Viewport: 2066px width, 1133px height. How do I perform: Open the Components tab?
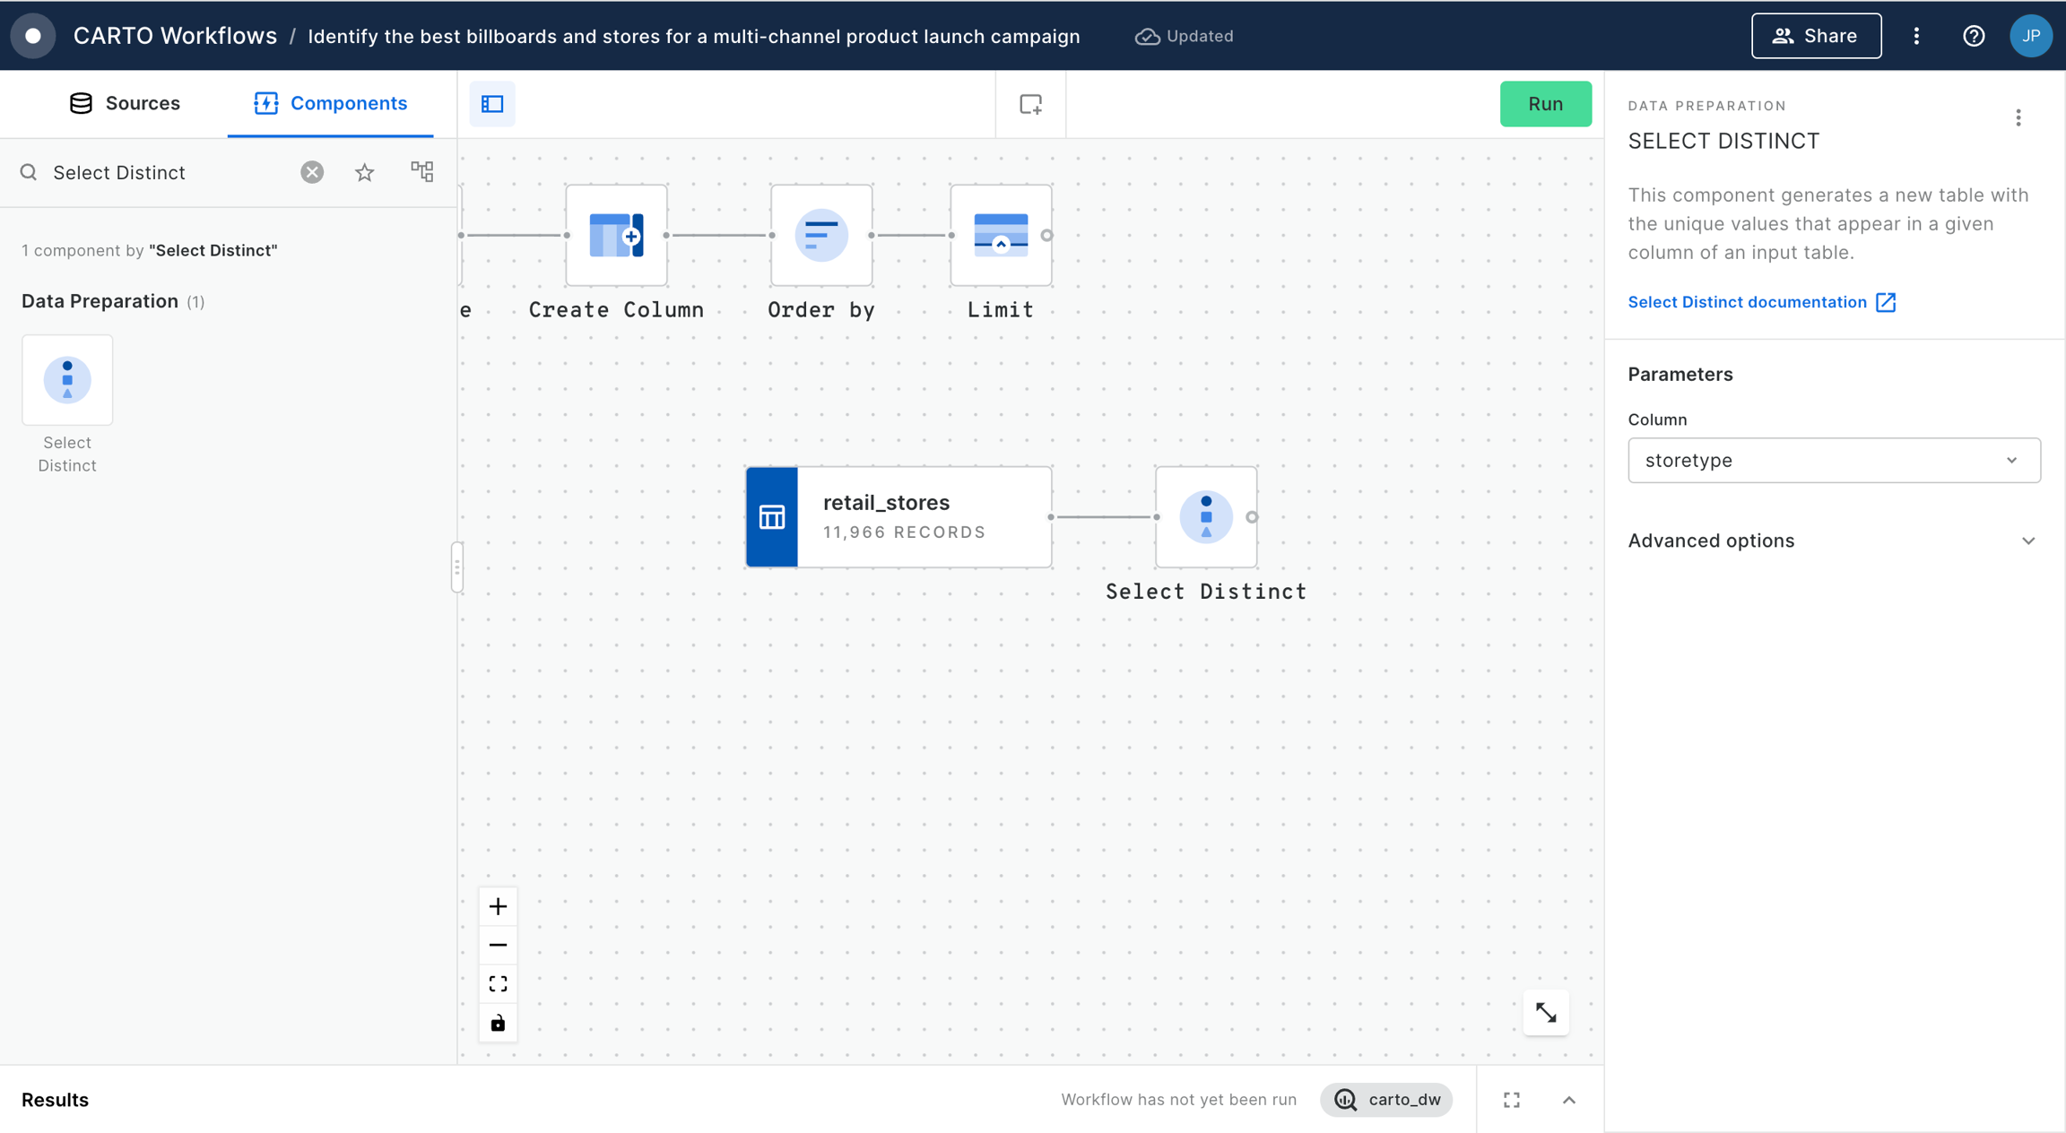(x=330, y=103)
